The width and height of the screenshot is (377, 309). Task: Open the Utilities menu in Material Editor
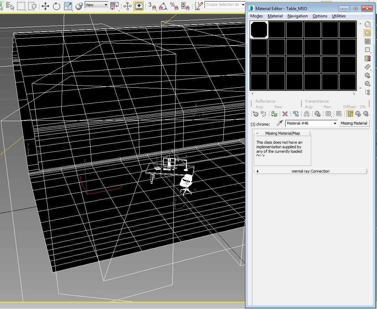pos(339,16)
